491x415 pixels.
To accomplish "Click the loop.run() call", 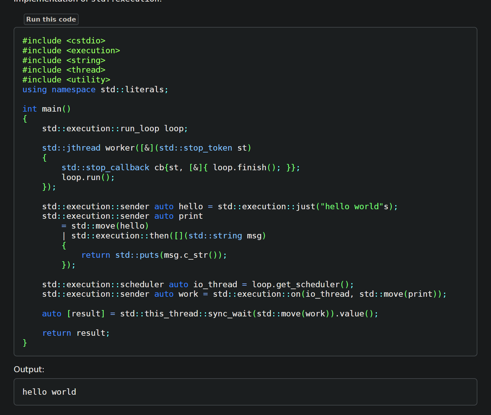I will 88,178.
